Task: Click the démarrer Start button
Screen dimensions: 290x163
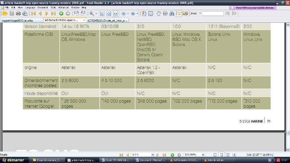Action: [14, 160]
